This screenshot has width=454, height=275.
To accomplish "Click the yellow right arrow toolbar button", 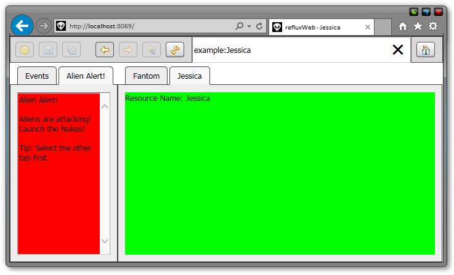I will click(128, 50).
